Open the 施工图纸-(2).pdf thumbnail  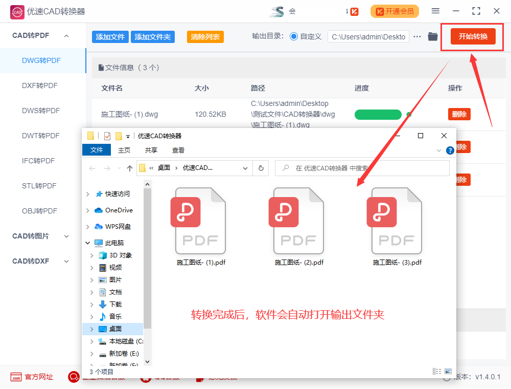tap(298, 221)
